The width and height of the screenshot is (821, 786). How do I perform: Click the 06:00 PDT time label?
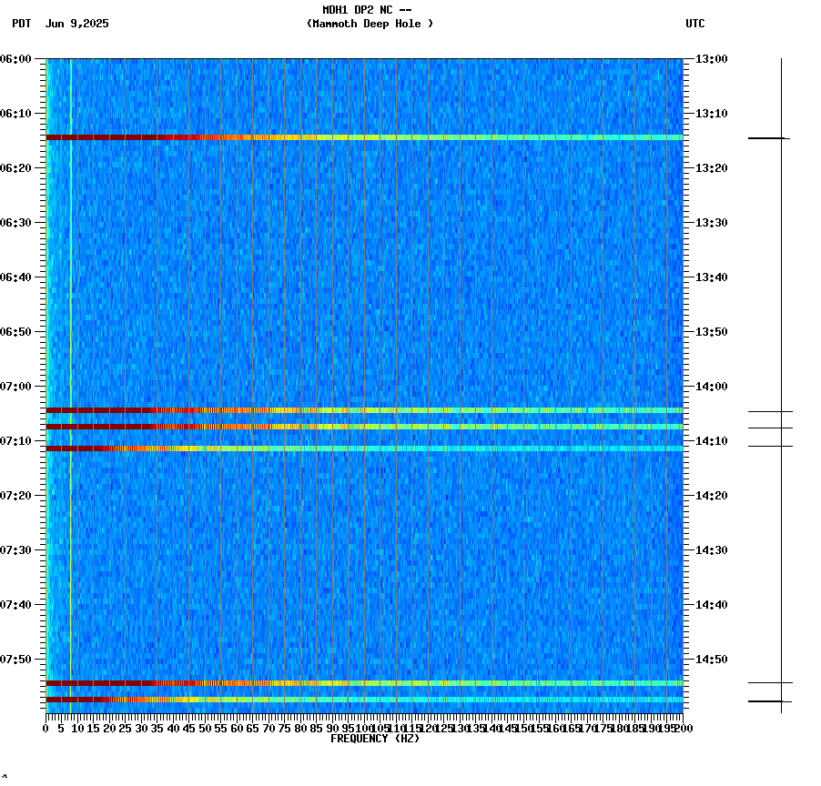click(20, 57)
